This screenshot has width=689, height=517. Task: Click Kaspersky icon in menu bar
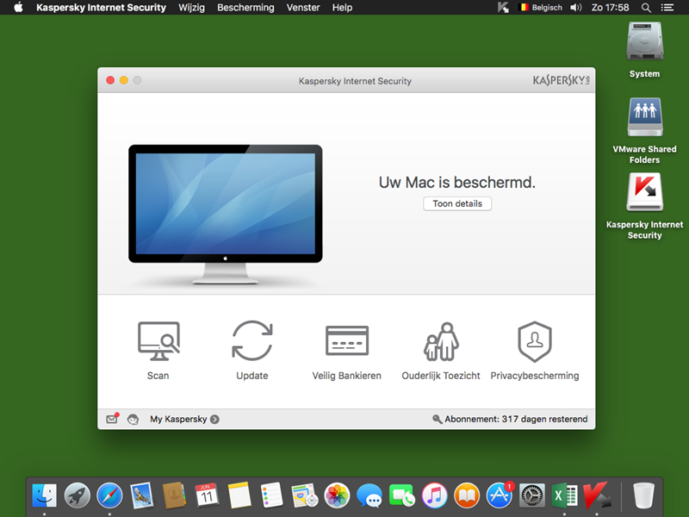point(504,8)
